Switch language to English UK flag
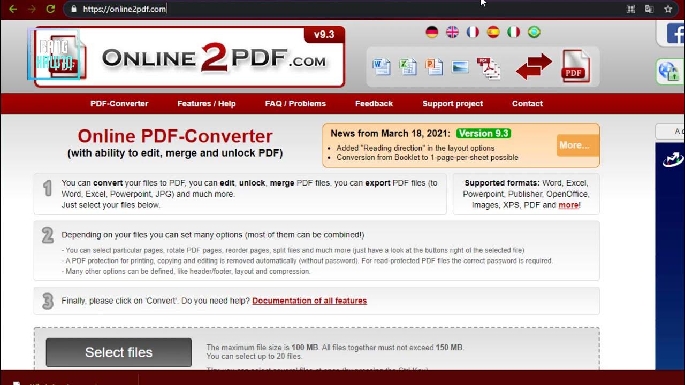685x385 pixels. click(452, 32)
